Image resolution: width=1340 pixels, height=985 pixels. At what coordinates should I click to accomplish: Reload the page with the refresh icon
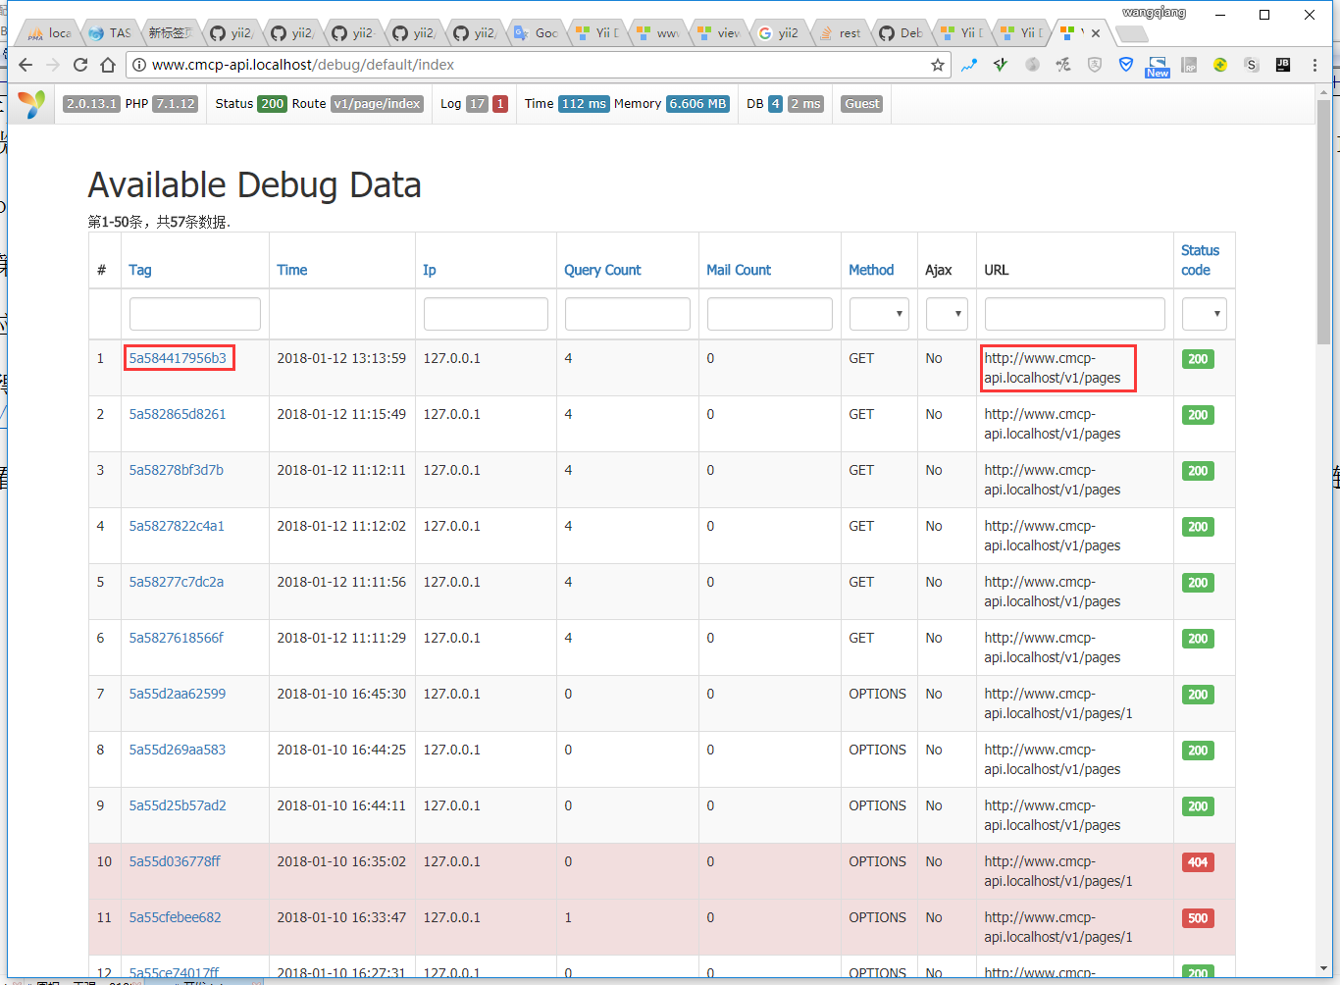80,65
